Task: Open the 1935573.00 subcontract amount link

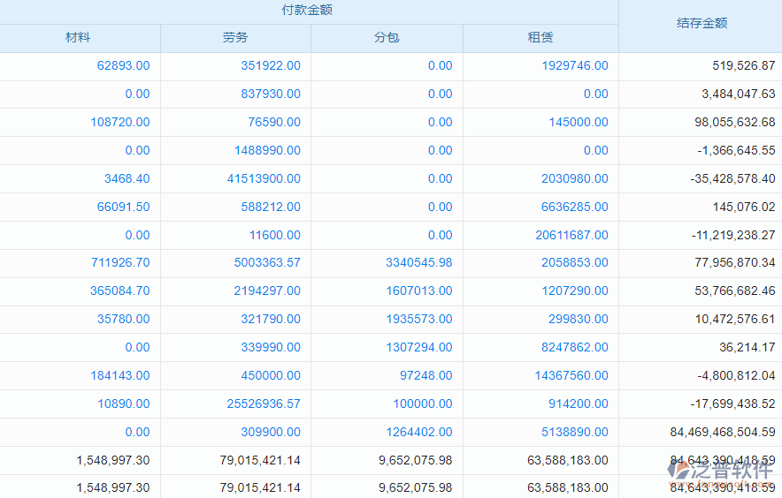Action: click(x=419, y=320)
